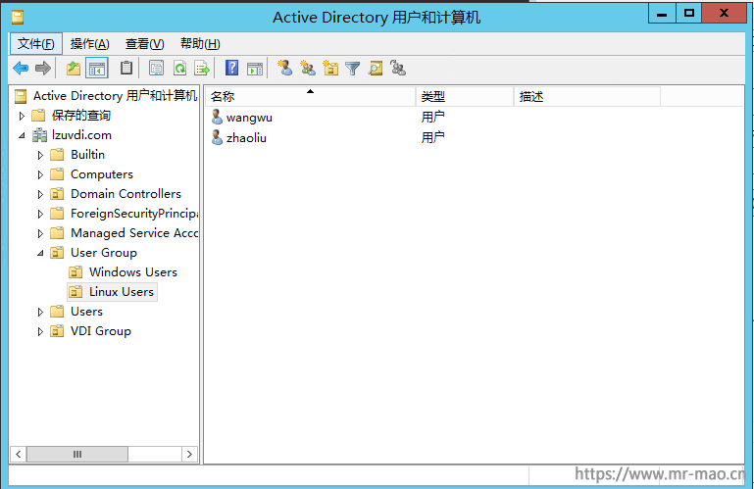Click the tree pane scroll left arrow

(x=19, y=454)
